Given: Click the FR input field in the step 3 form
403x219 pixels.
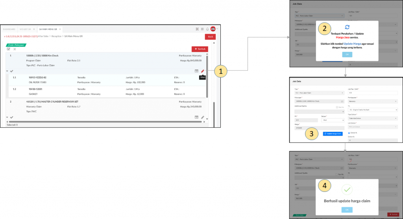Looking at the screenshot, I should [x=306, y=120].
